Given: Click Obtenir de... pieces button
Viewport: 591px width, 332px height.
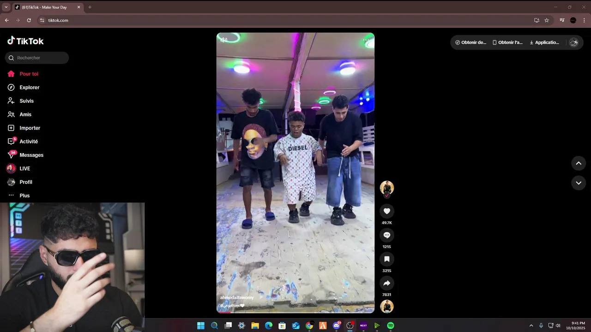Looking at the screenshot, I should coord(470,42).
